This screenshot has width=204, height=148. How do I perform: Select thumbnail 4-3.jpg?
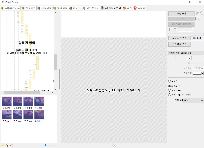39,101
